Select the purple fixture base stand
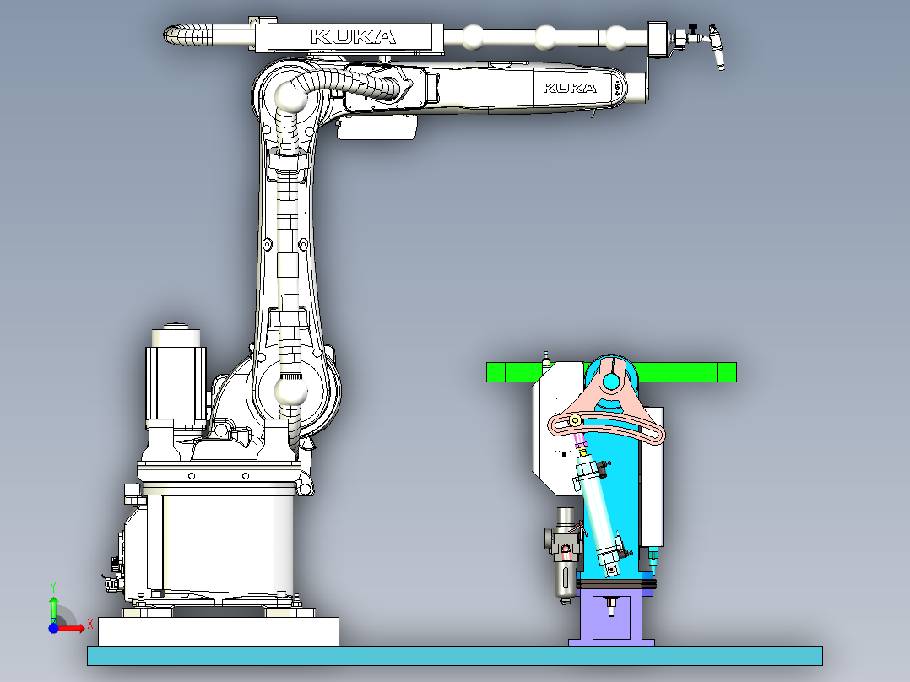Viewport: 910px width, 682px height. tap(611, 616)
